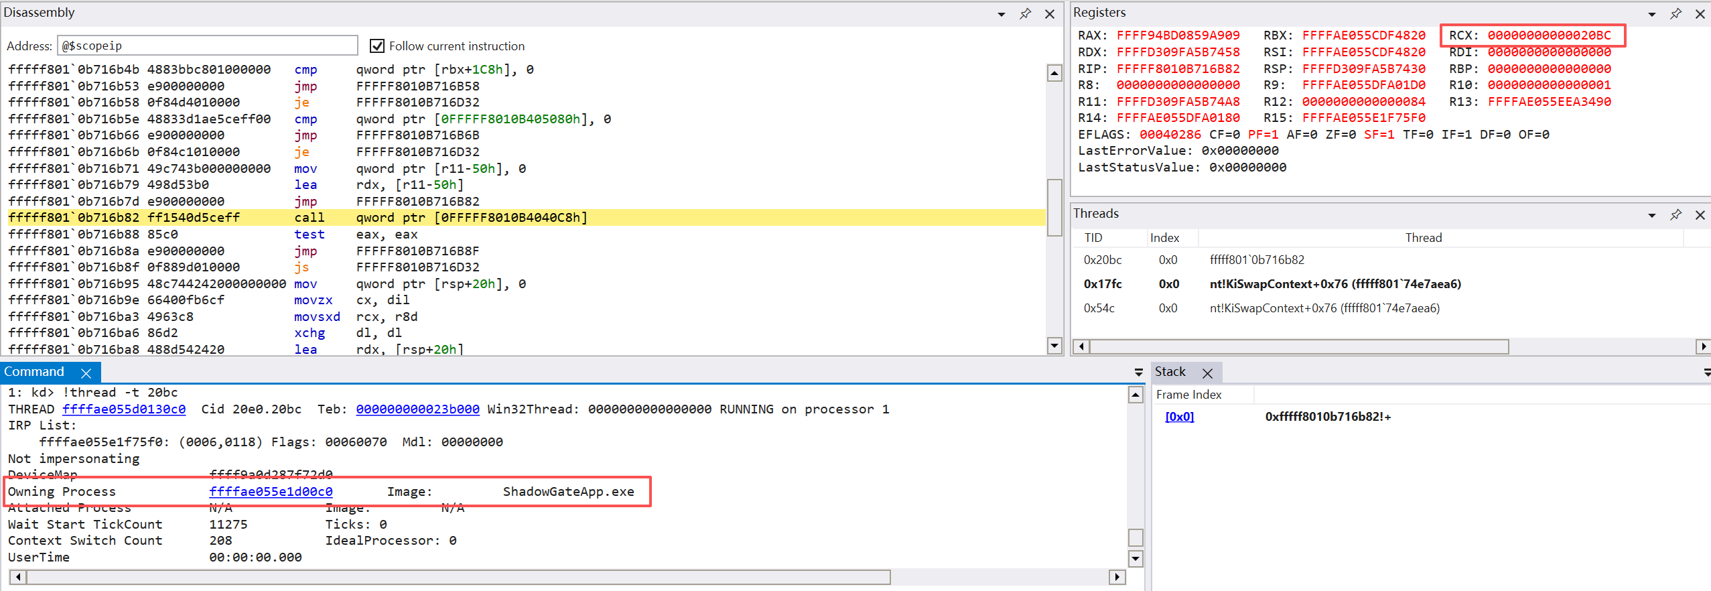Click the EFLAGS value 00040286

(x=1170, y=135)
